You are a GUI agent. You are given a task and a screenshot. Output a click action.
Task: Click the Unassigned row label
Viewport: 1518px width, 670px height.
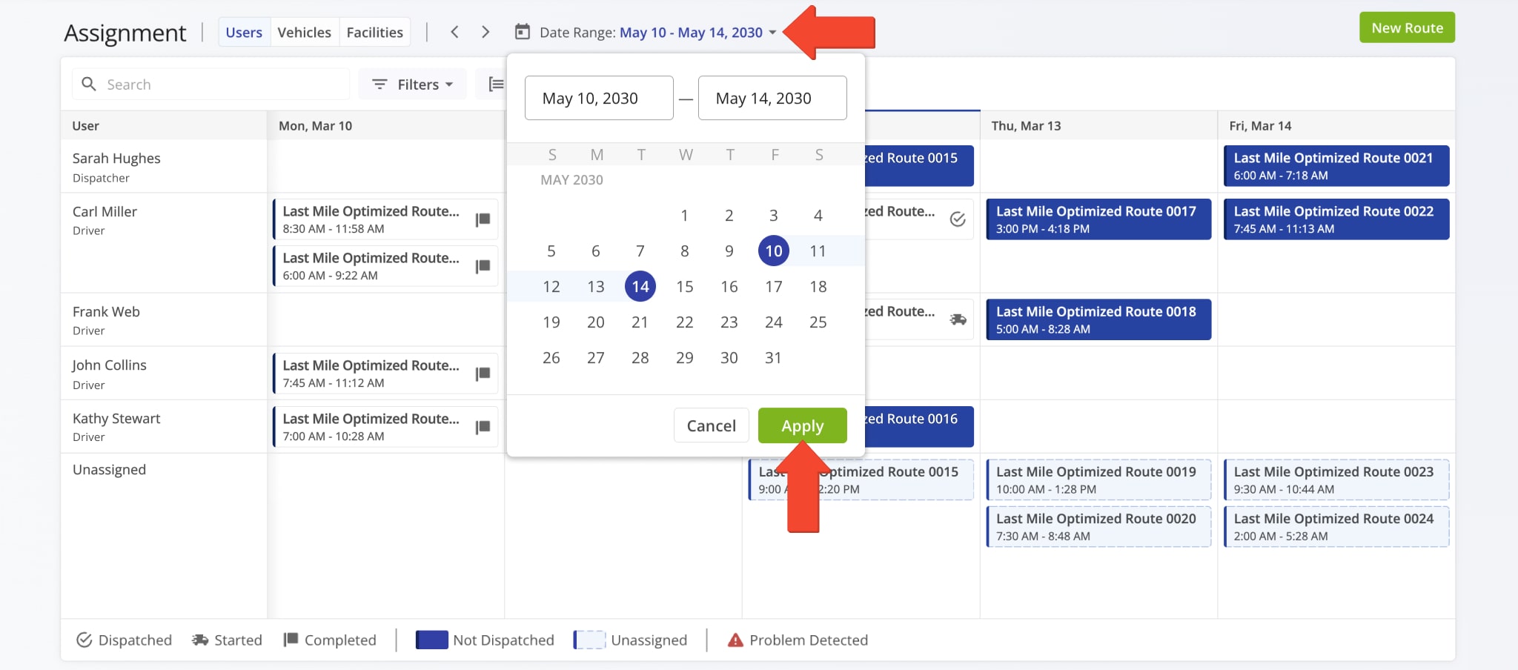(x=109, y=469)
